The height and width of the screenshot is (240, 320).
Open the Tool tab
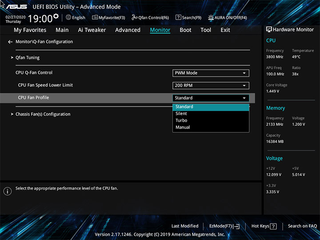click(206, 30)
